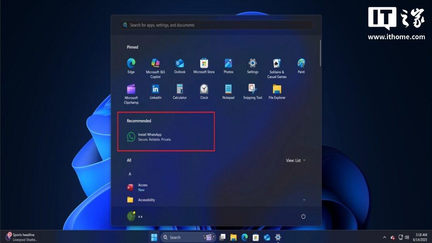Open network status in system tray
Screen dimensions: 432x243
[x=400, y=237]
